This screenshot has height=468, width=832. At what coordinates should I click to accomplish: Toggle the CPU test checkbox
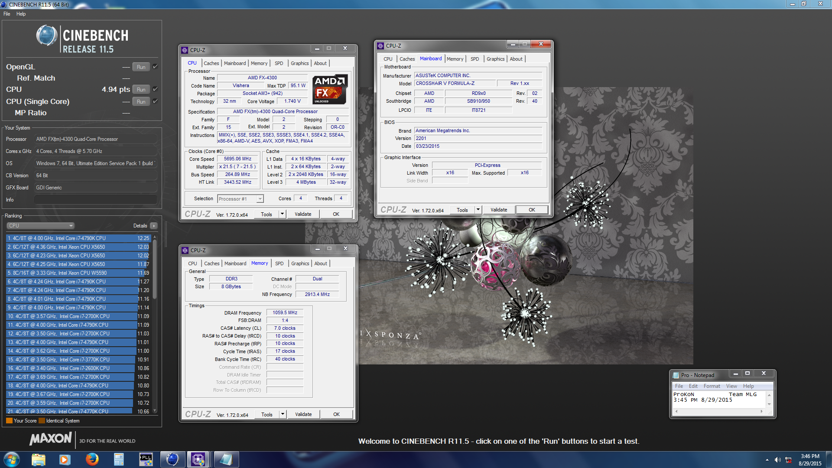155,89
